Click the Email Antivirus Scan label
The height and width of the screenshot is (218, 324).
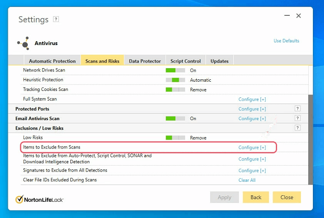37,118
